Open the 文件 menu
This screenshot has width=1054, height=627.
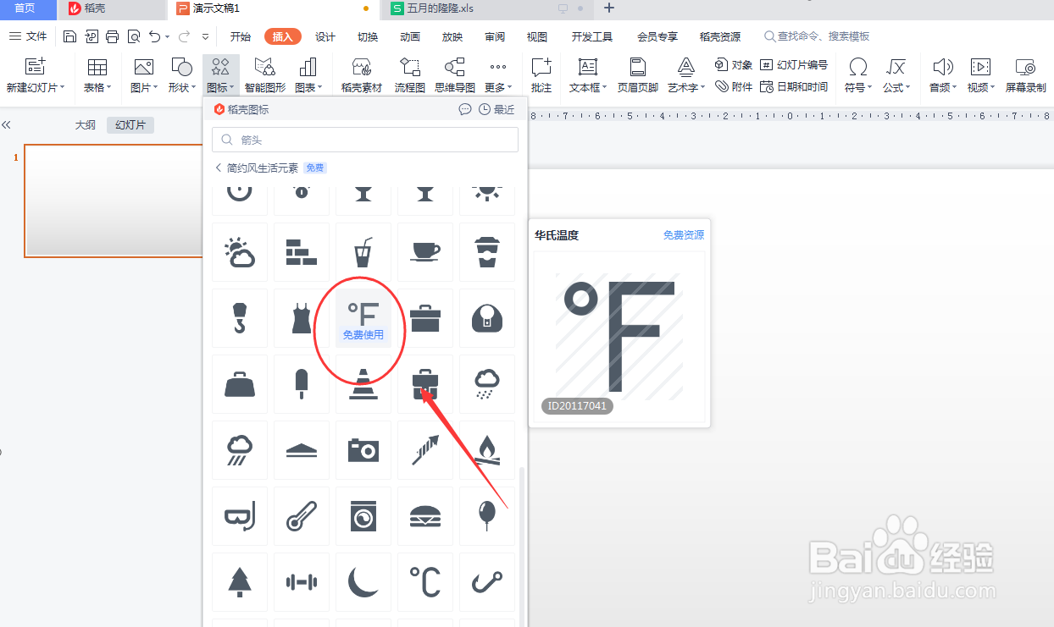click(x=28, y=36)
